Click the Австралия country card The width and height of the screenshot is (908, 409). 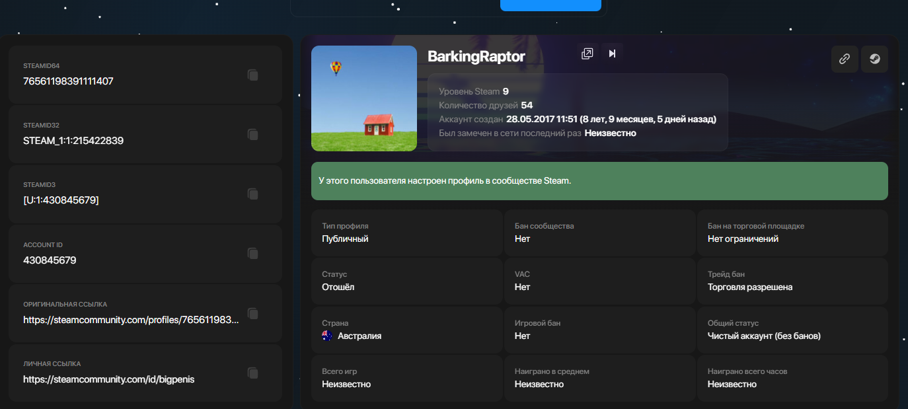[406, 330]
